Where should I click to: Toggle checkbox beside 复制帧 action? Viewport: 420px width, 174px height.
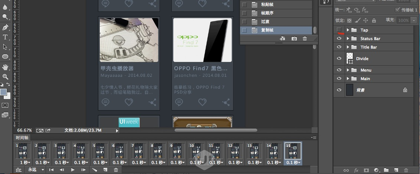(x=244, y=30)
